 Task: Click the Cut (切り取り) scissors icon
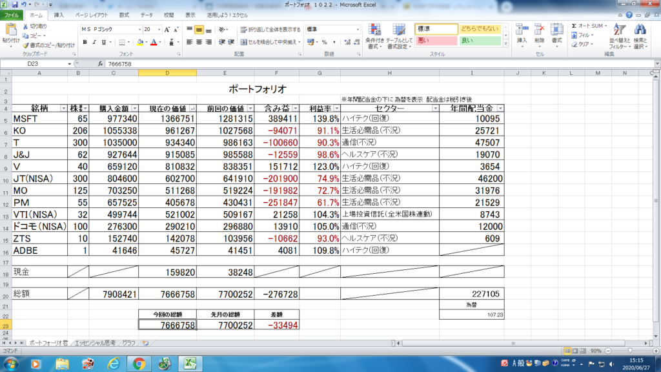coord(26,26)
